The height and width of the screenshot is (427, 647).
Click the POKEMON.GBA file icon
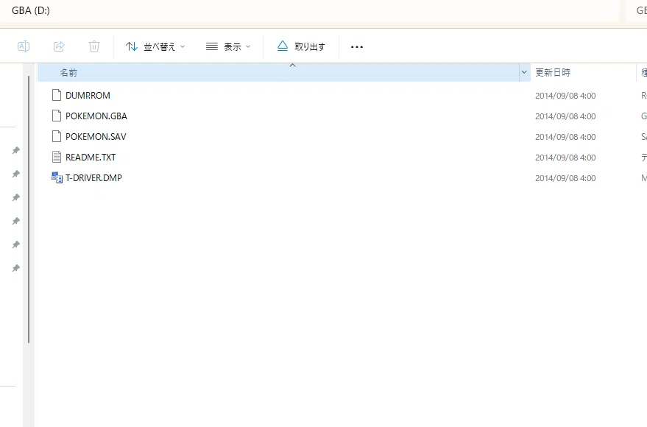pos(57,116)
